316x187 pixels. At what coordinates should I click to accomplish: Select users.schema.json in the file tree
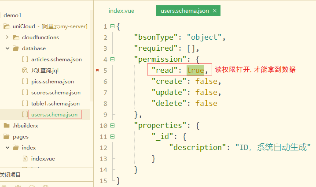point(54,115)
